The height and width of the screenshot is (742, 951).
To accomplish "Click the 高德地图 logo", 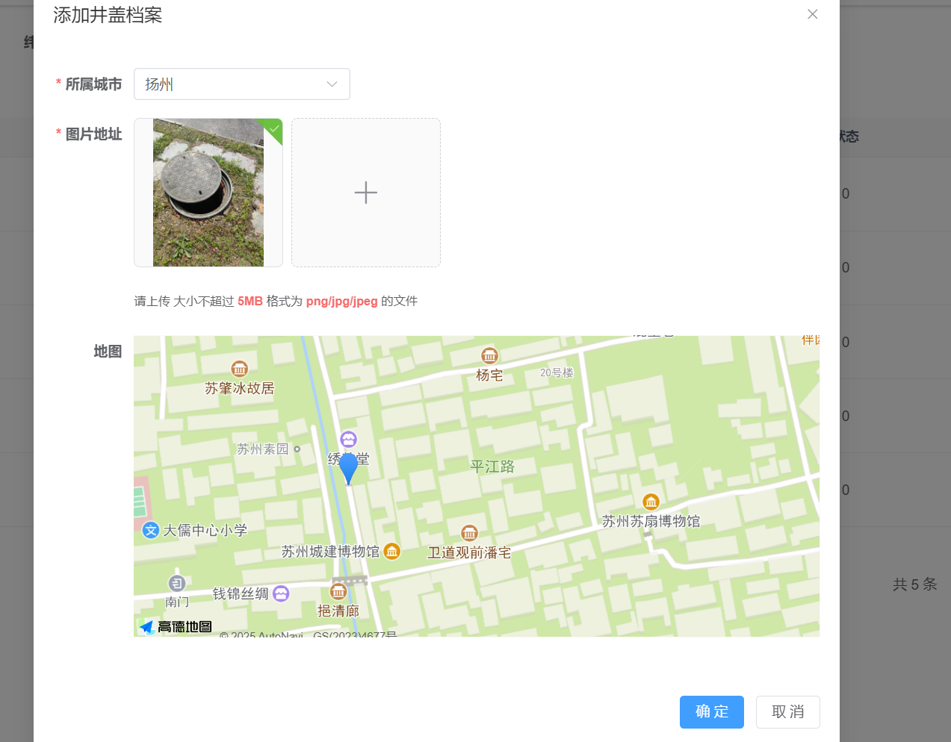I will tap(176, 627).
